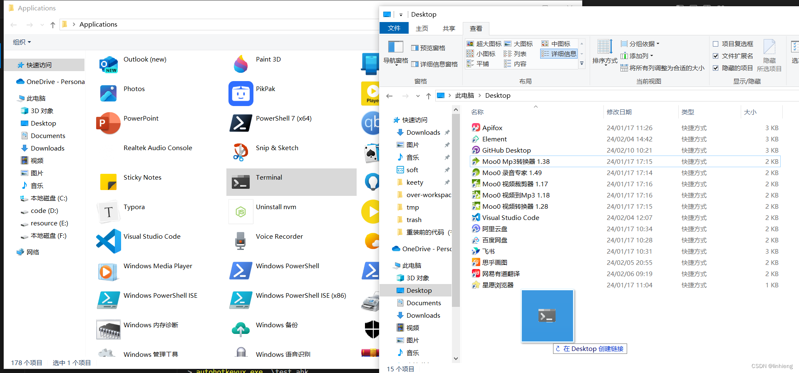Click the Applications address bar field

(x=219, y=25)
